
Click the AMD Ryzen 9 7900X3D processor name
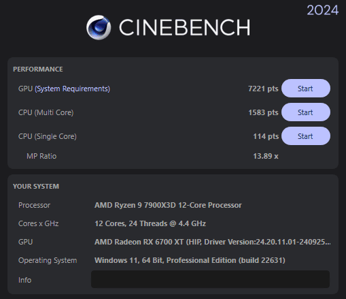coord(168,205)
